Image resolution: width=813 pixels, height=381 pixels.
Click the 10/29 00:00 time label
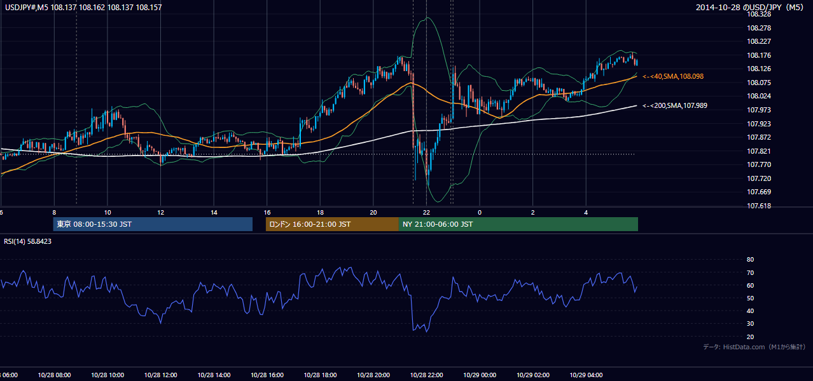[480, 375]
